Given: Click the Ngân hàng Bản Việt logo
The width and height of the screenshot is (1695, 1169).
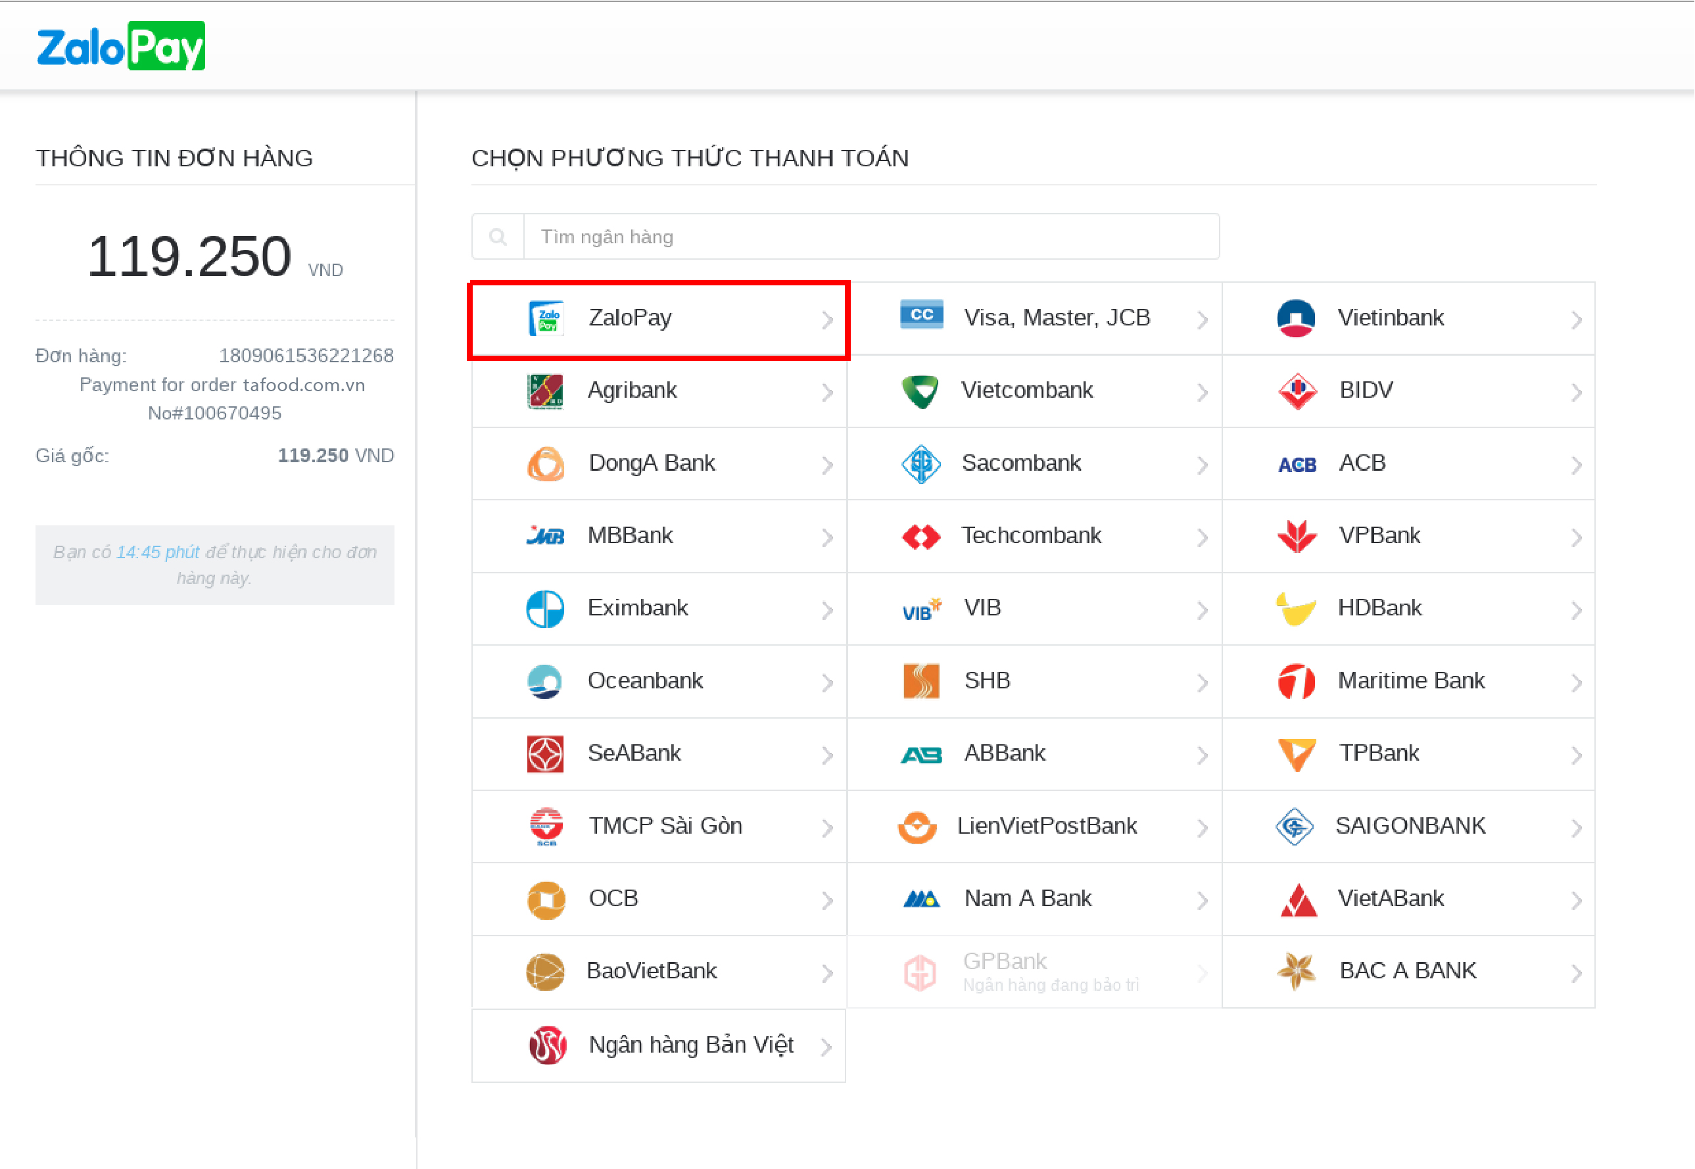Looking at the screenshot, I should (x=547, y=1046).
